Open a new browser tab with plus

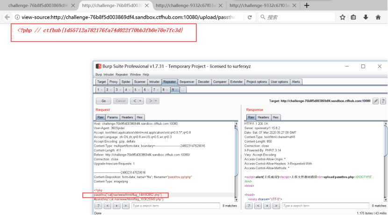pyautogui.click(x=307, y=6)
